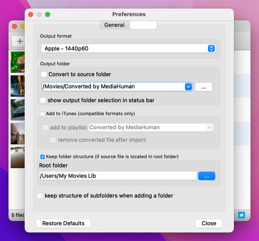This screenshot has height=241, width=259.
Task: Click the Restore Defaults button
Action: point(63,223)
